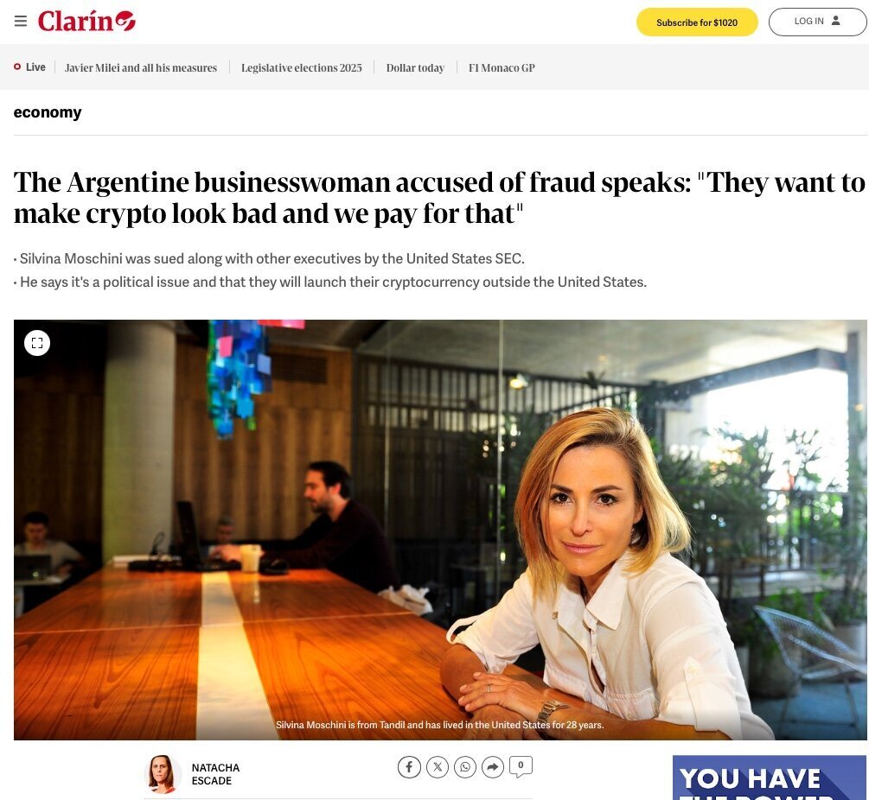
Task: Open the comments bubble icon
Action: pyautogui.click(x=521, y=767)
